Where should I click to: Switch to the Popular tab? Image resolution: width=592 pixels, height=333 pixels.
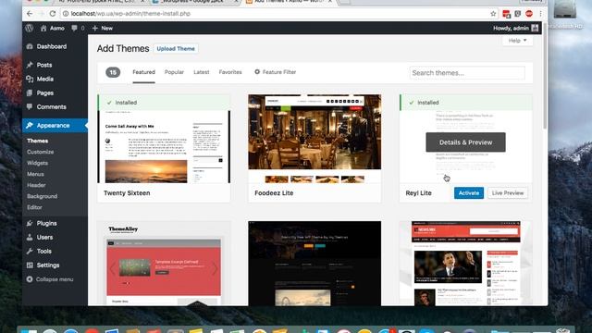point(174,72)
